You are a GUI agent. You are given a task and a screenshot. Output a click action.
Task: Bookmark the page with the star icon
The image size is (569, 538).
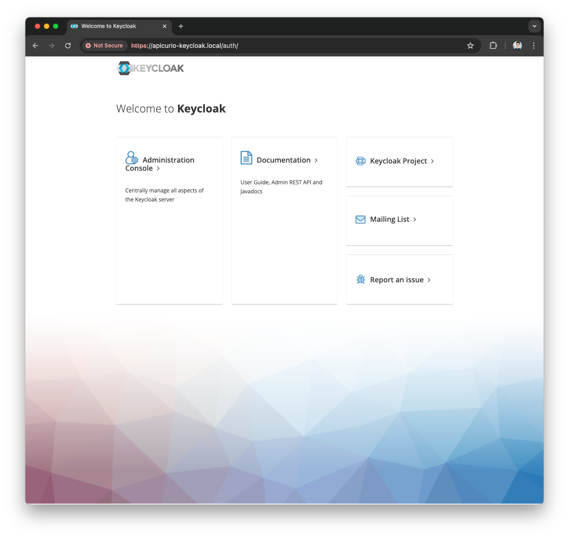470,46
